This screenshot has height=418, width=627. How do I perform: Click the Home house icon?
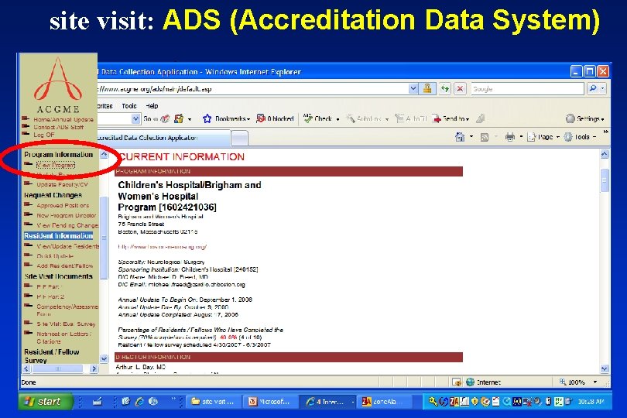pos(460,137)
